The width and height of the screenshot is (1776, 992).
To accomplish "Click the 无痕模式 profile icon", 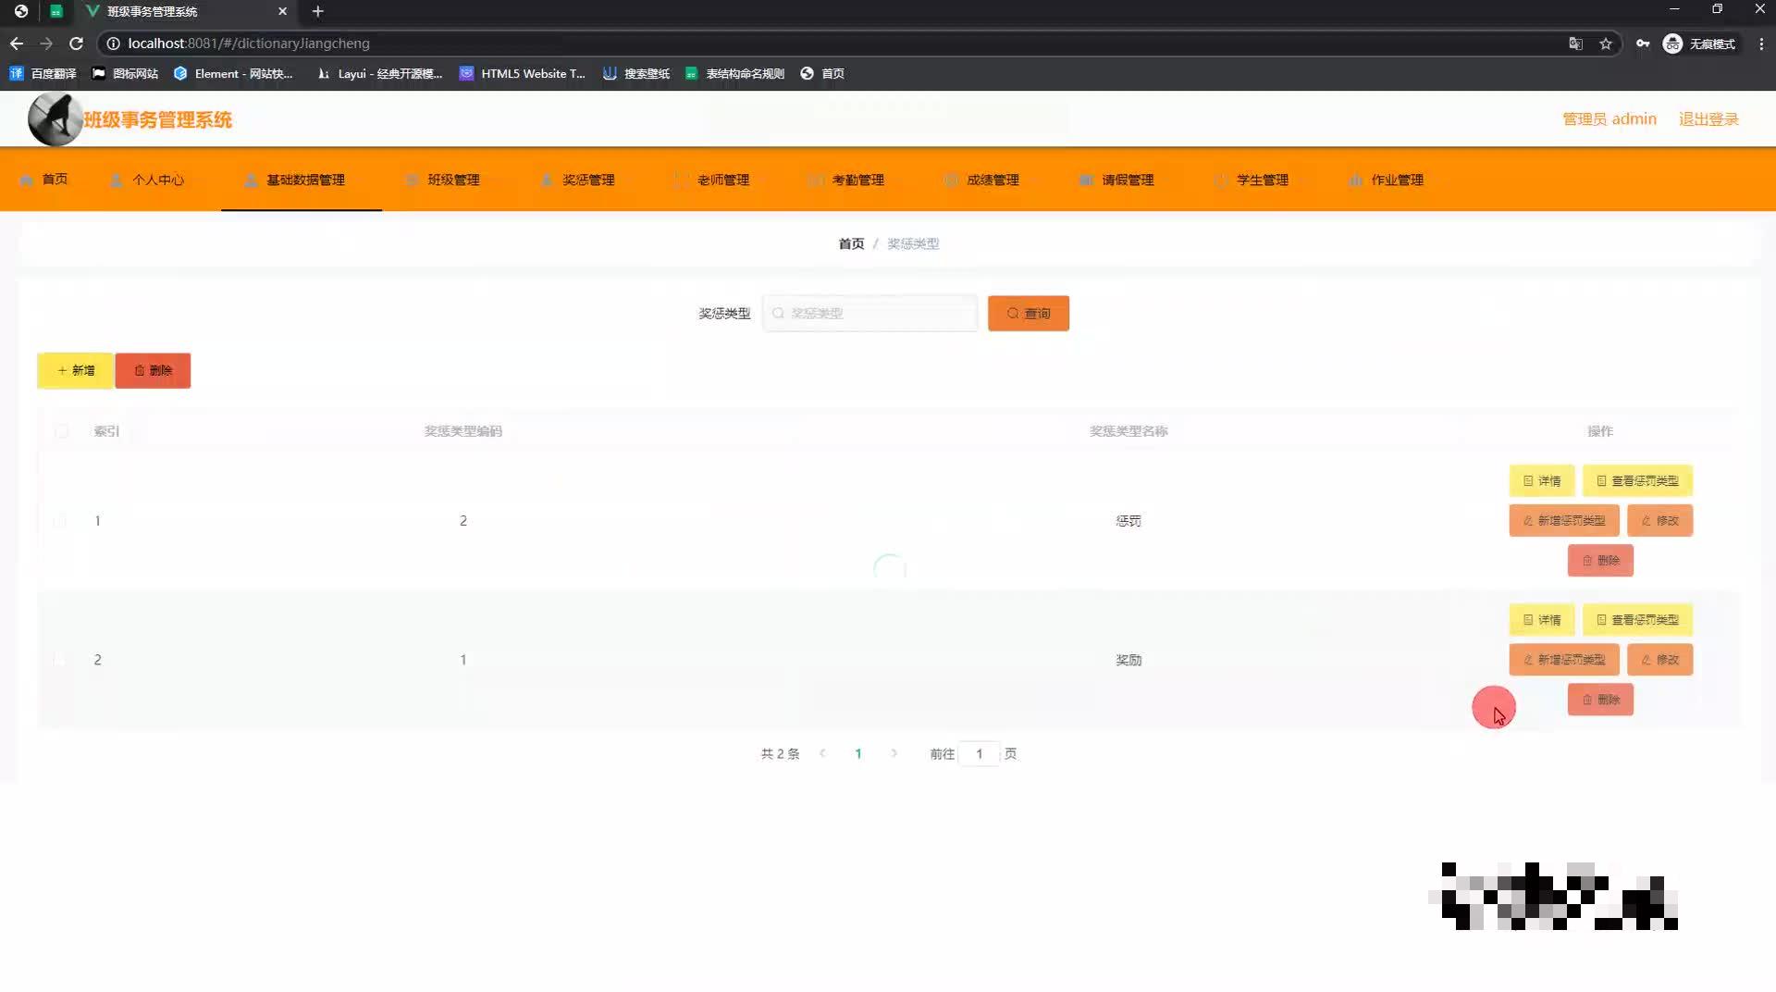I will (x=1671, y=43).
